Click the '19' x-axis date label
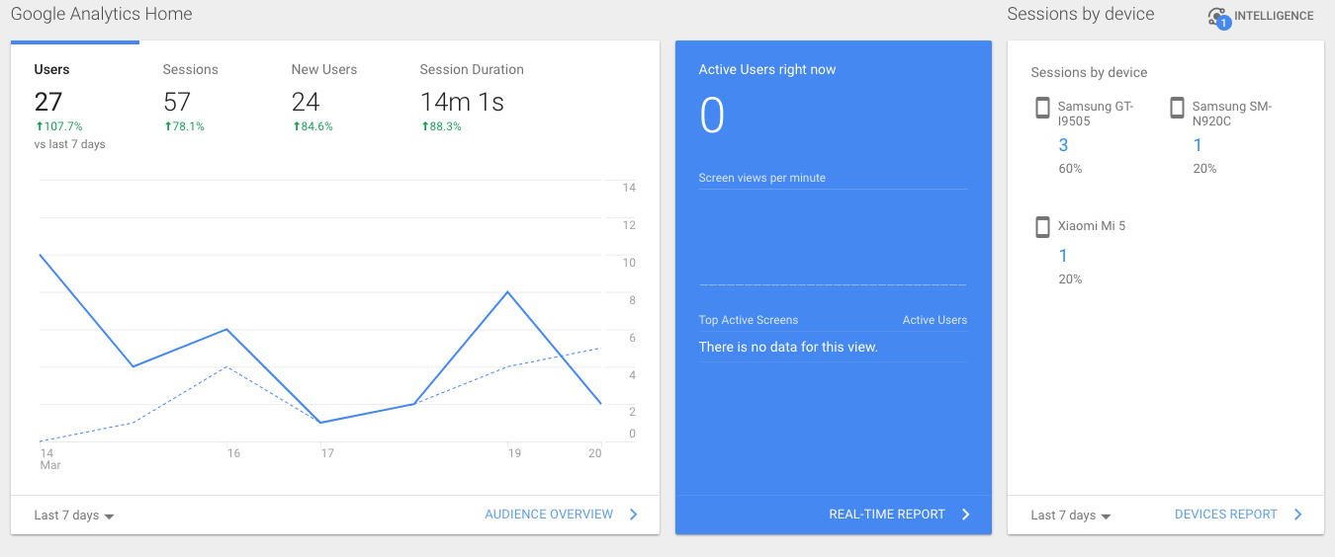Image resolution: width=1335 pixels, height=557 pixels. (514, 453)
